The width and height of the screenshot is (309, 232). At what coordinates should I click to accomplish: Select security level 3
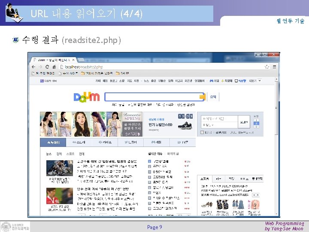tap(256, 126)
